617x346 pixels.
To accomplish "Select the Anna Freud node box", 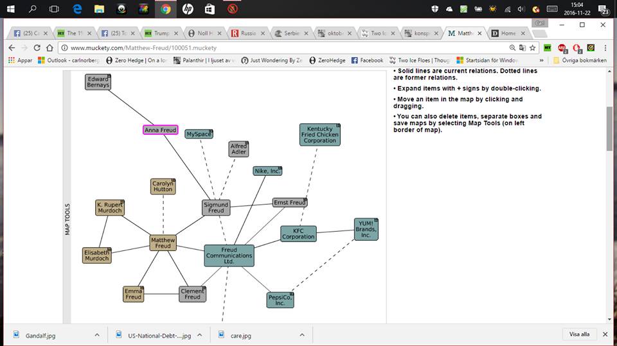I will 160,130.
